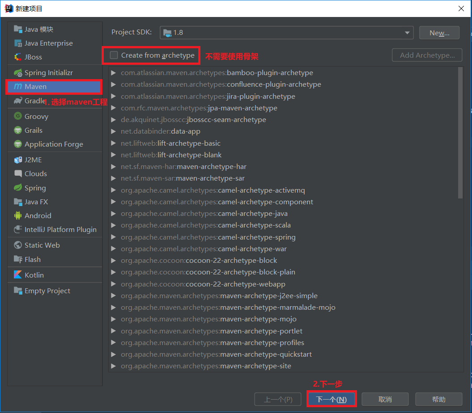This screenshot has height=413, width=472.
Task: Open help with 帮助 button
Action: pos(438,399)
